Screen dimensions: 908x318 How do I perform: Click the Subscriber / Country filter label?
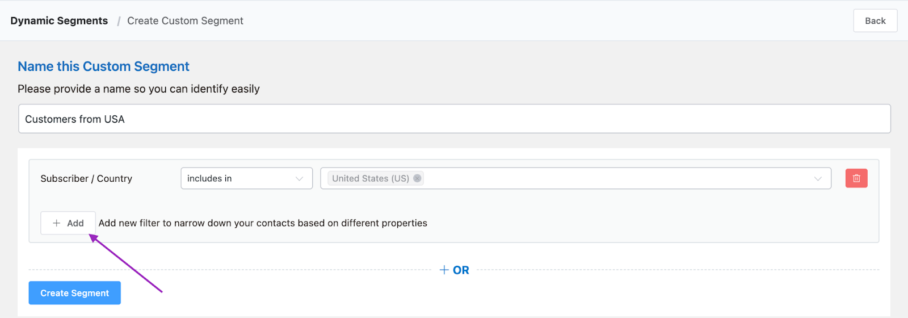(x=86, y=178)
